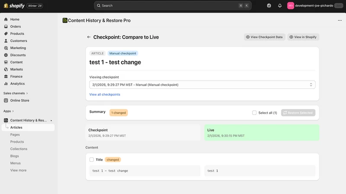Click the Live column header card
This screenshot has width=346, height=194.
pos(262,133)
